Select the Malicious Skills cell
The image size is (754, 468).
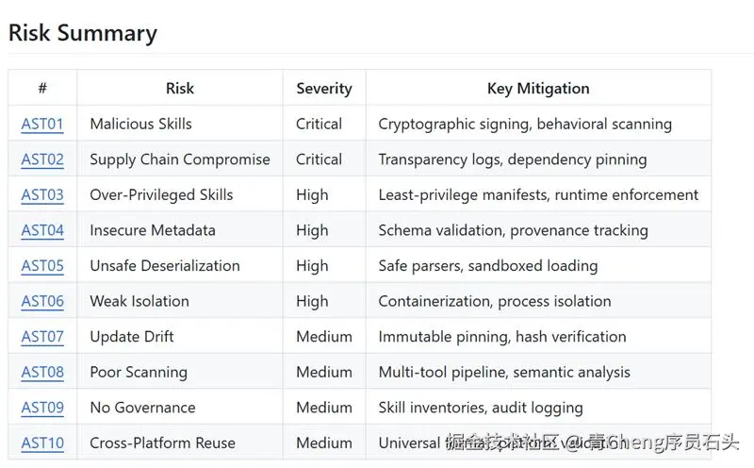tap(140, 124)
